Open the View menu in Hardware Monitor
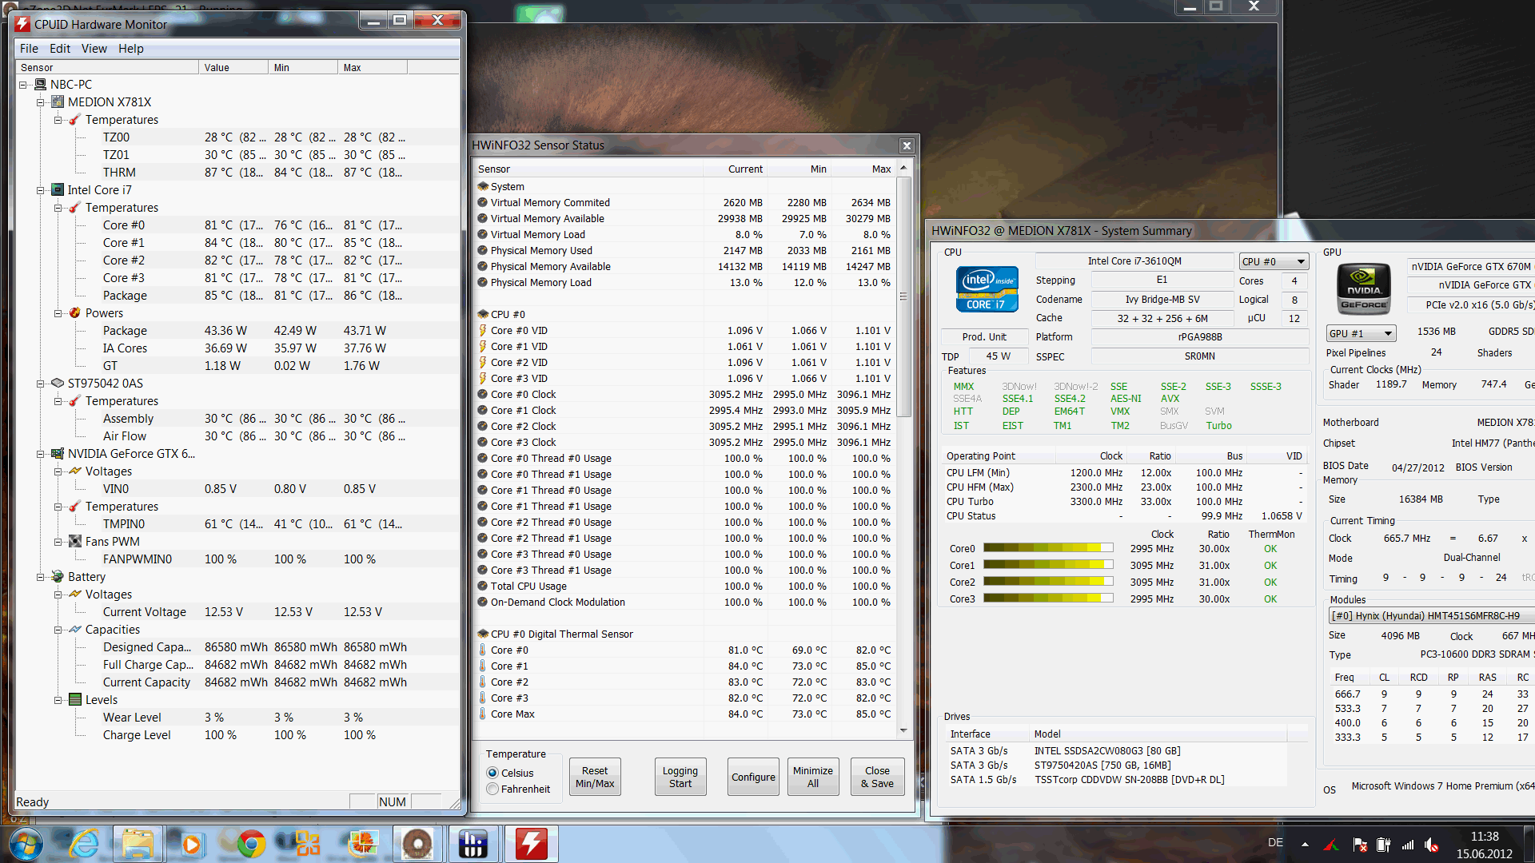 pos(94,49)
